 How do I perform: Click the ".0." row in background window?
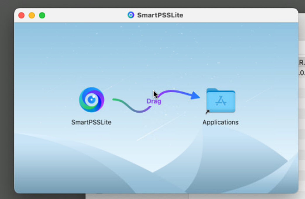pyautogui.click(x=301, y=73)
